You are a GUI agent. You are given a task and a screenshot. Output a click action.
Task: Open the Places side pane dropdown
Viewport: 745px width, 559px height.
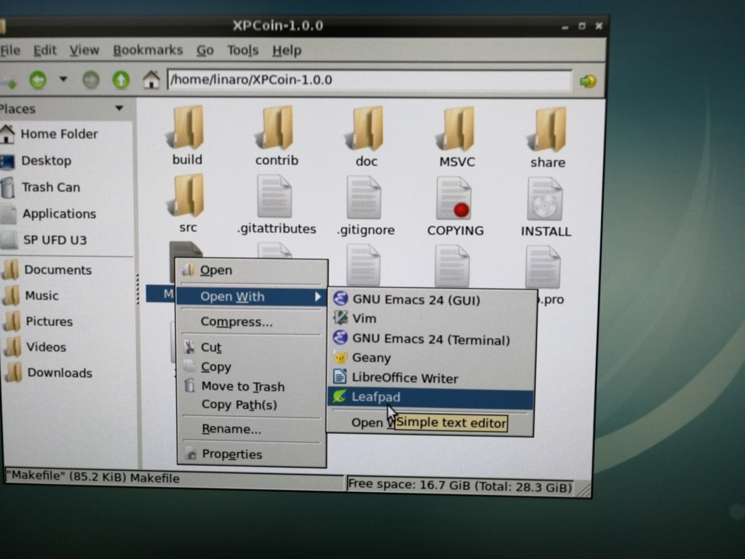point(119,108)
